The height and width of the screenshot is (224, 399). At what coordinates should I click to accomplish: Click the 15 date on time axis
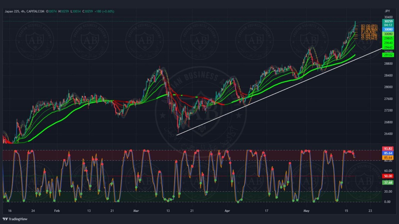tap(346, 211)
